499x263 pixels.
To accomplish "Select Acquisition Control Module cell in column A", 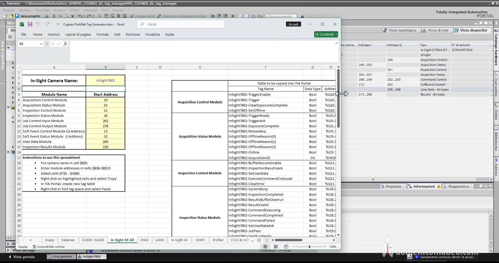I will (54, 100).
